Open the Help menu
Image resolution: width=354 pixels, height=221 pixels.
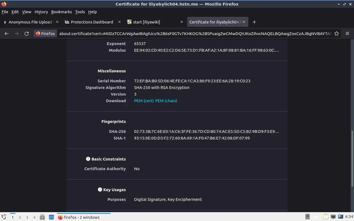[92, 12]
